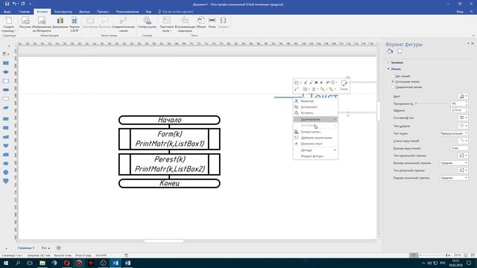Switch to the Конструктор ribbon tab

pos(63,12)
